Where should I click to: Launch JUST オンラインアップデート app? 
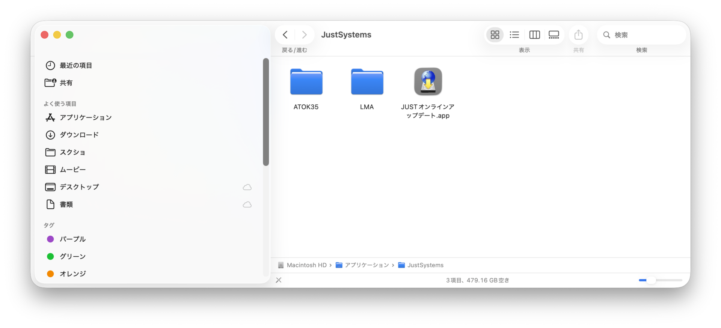[x=428, y=82]
